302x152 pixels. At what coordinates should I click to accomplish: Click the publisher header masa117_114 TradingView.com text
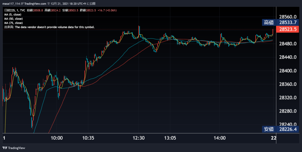tap(49, 4)
